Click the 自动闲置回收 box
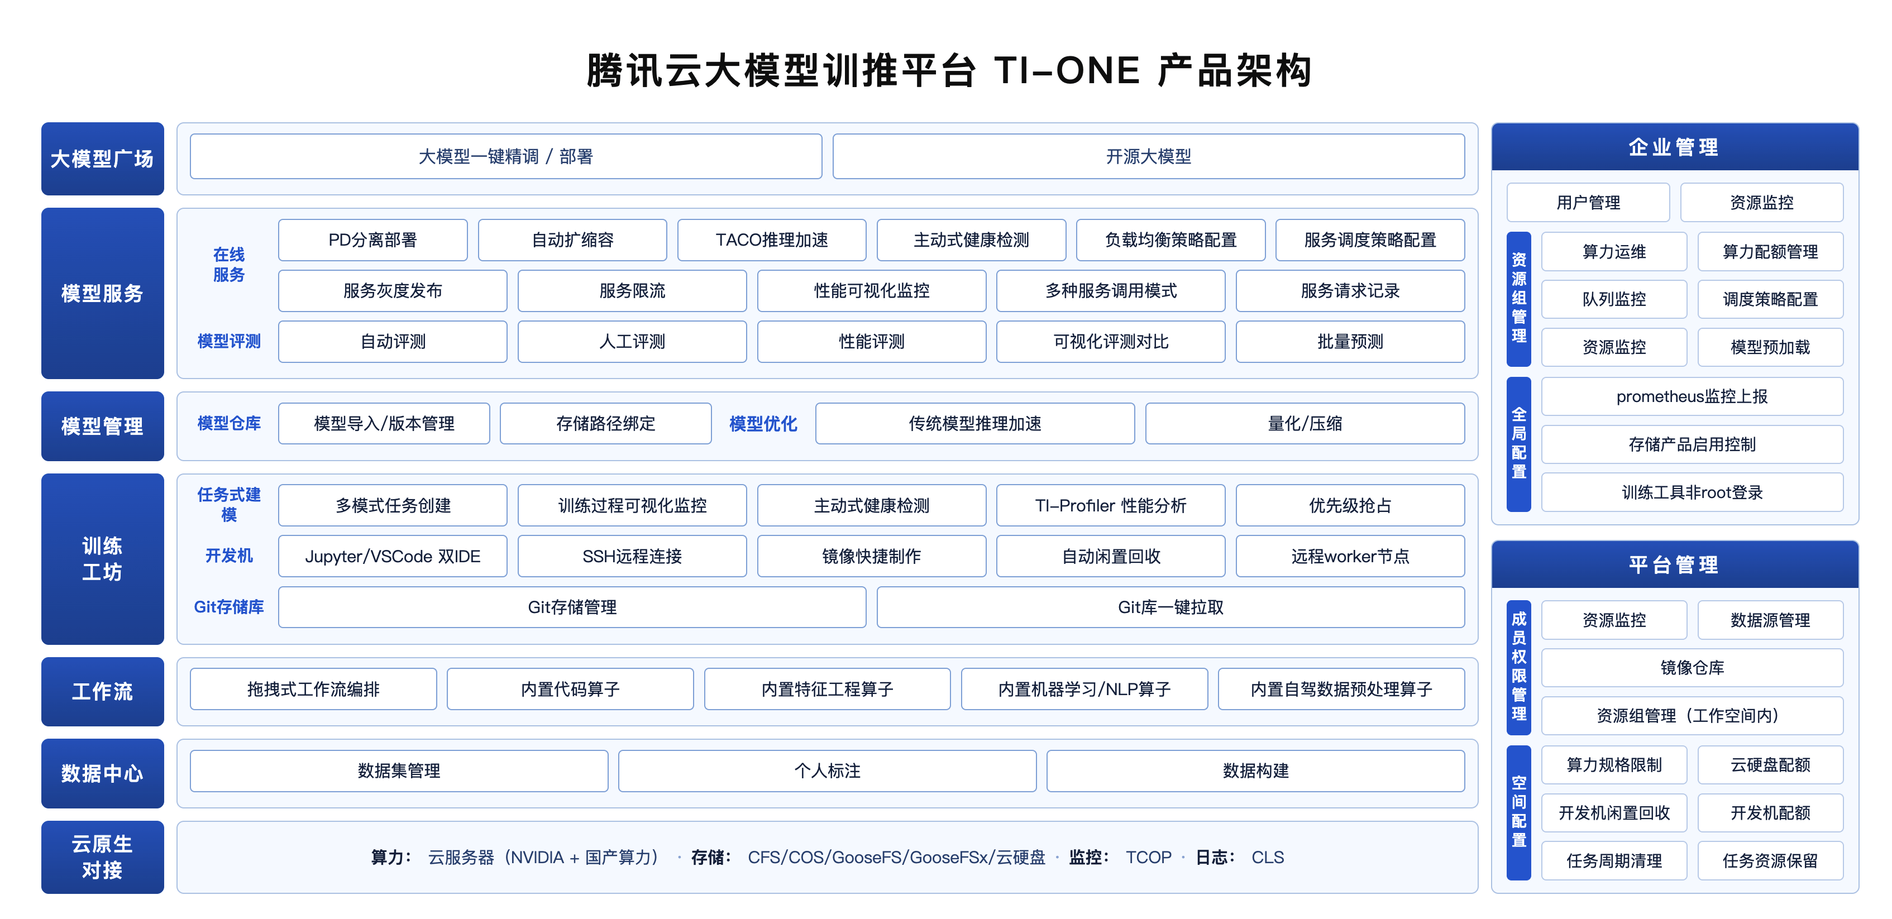 click(x=1111, y=557)
